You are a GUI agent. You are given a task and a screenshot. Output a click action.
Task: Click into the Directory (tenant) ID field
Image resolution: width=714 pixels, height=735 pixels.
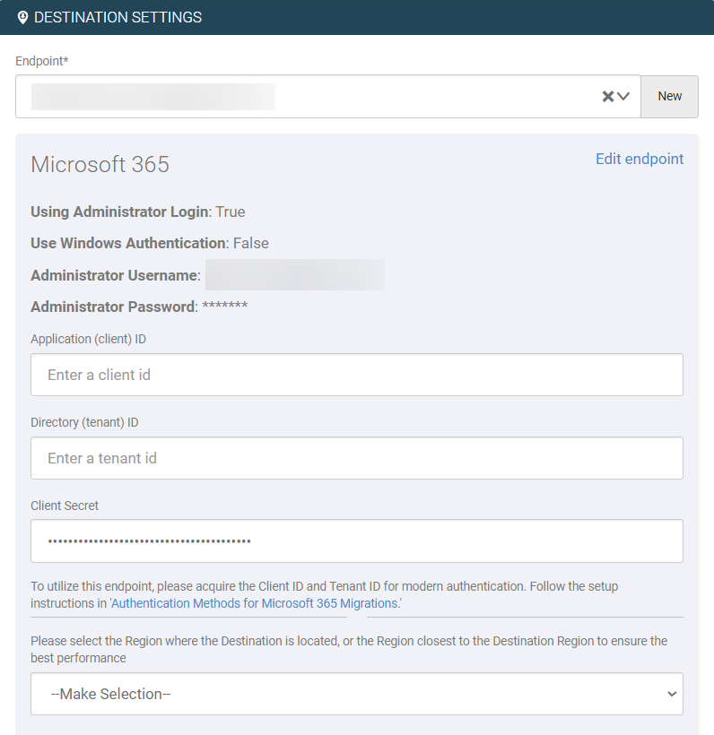click(356, 458)
